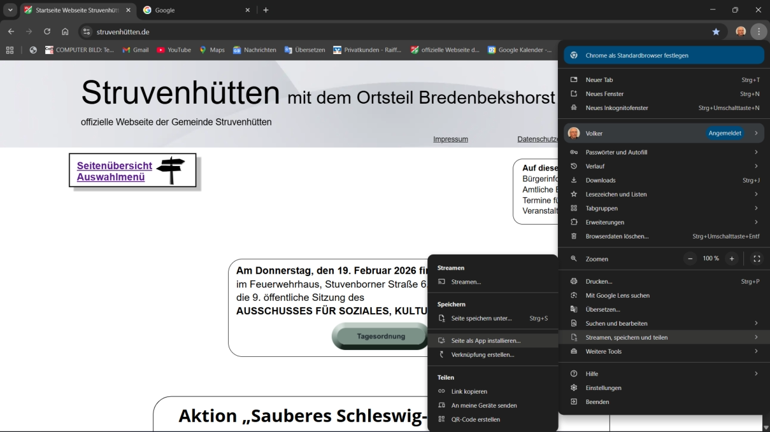This screenshot has width=770, height=432.
Task: Expand the Lesezeichen und Listen submenu
Action: [x=662, y=194]
